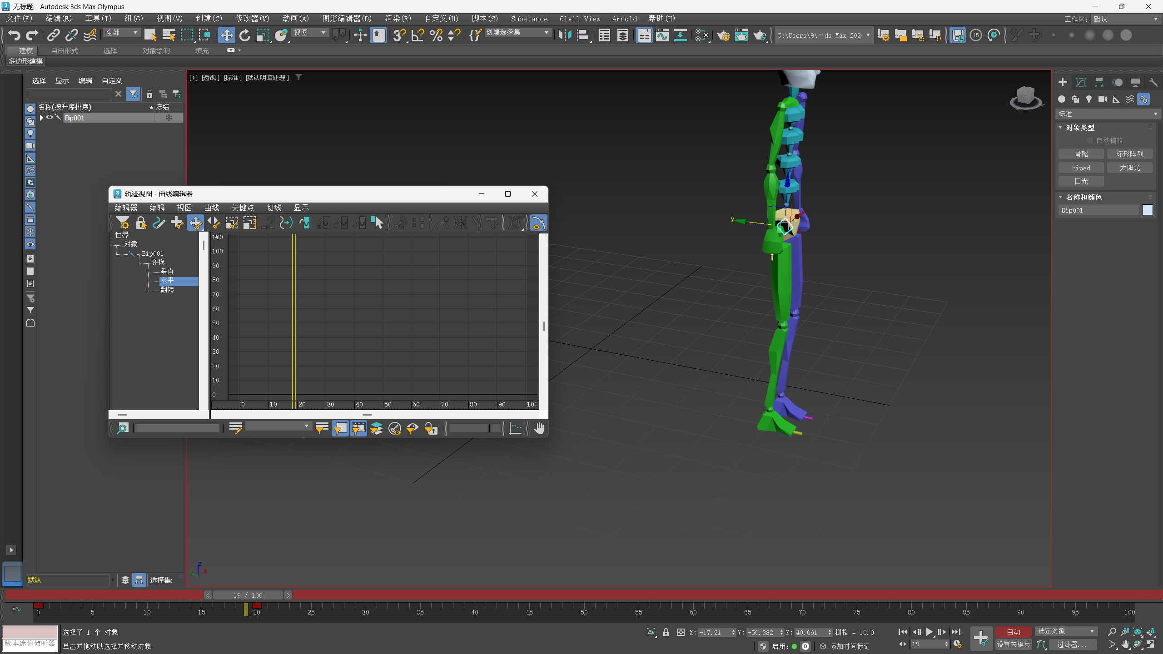The width and height of the screenshot is (1163, 654).
Task: Select Systems category icon in command panel
Action: [x=1143, y=99]
